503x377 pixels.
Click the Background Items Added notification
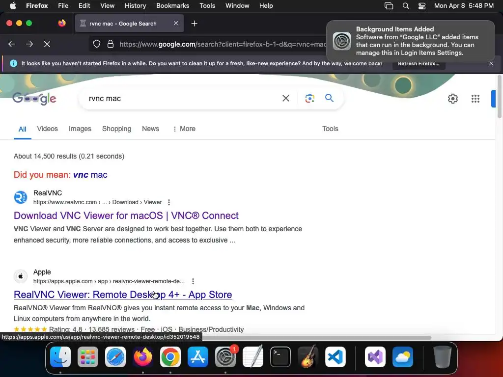pyautogui.click(x=411, y=41)
